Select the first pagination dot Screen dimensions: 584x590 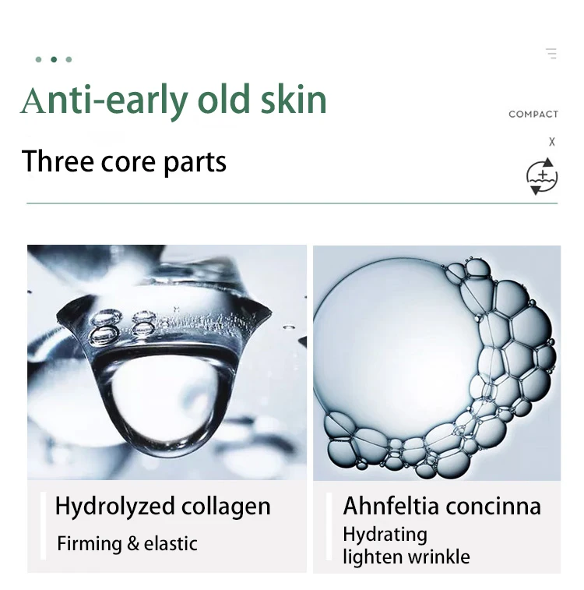(x=38, y=59)
